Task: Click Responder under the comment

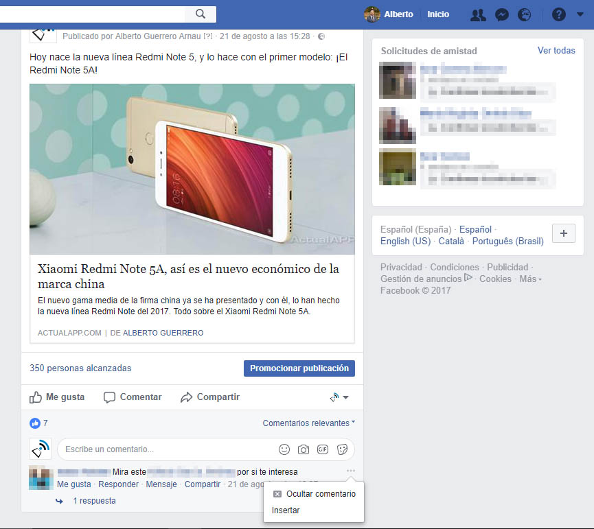Action: [118, 484]
